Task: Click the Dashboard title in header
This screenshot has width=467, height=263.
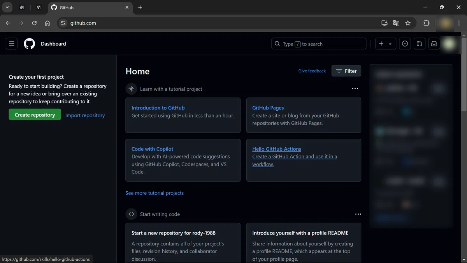Action: (53, 44)
